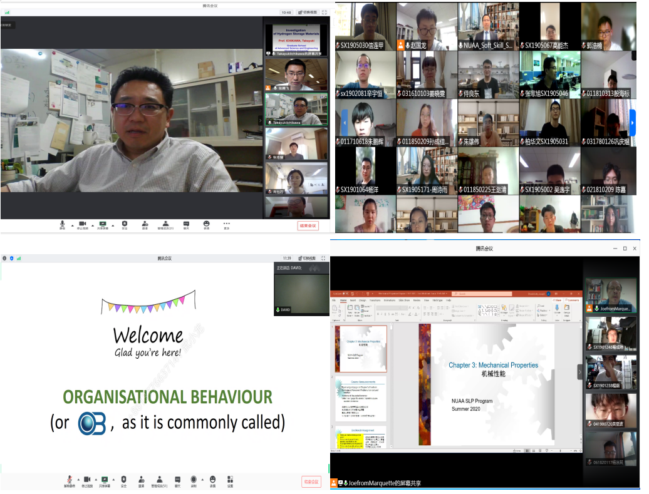Click the meeting info icon in the Organisational Behaviour window

coord(4,258)
